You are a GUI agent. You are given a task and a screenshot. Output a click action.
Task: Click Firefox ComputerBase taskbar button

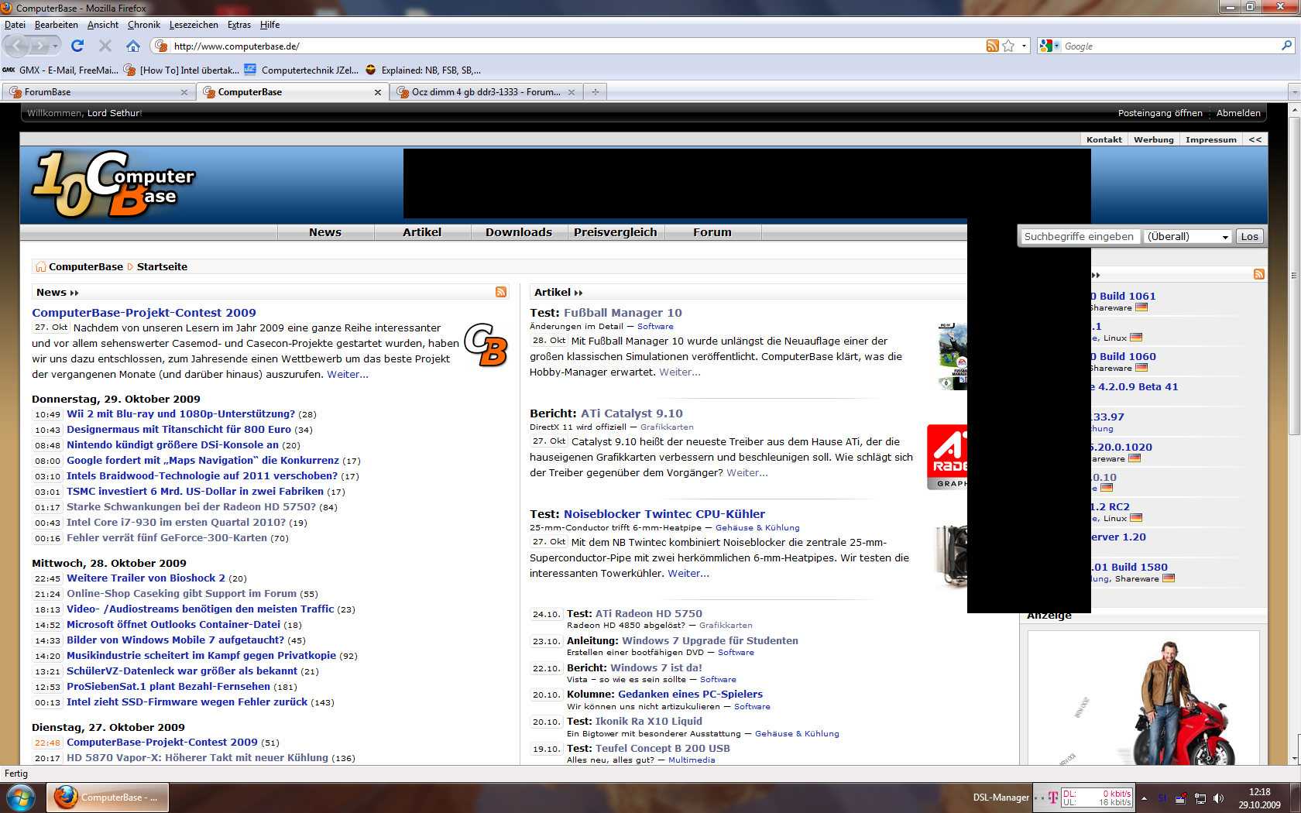[x=108, y=798]
